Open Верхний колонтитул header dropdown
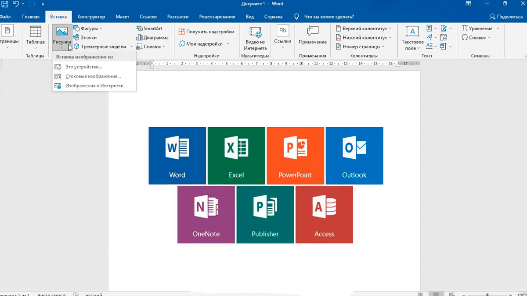This screenshot has height=296, width=527. [x=390, y=29]
